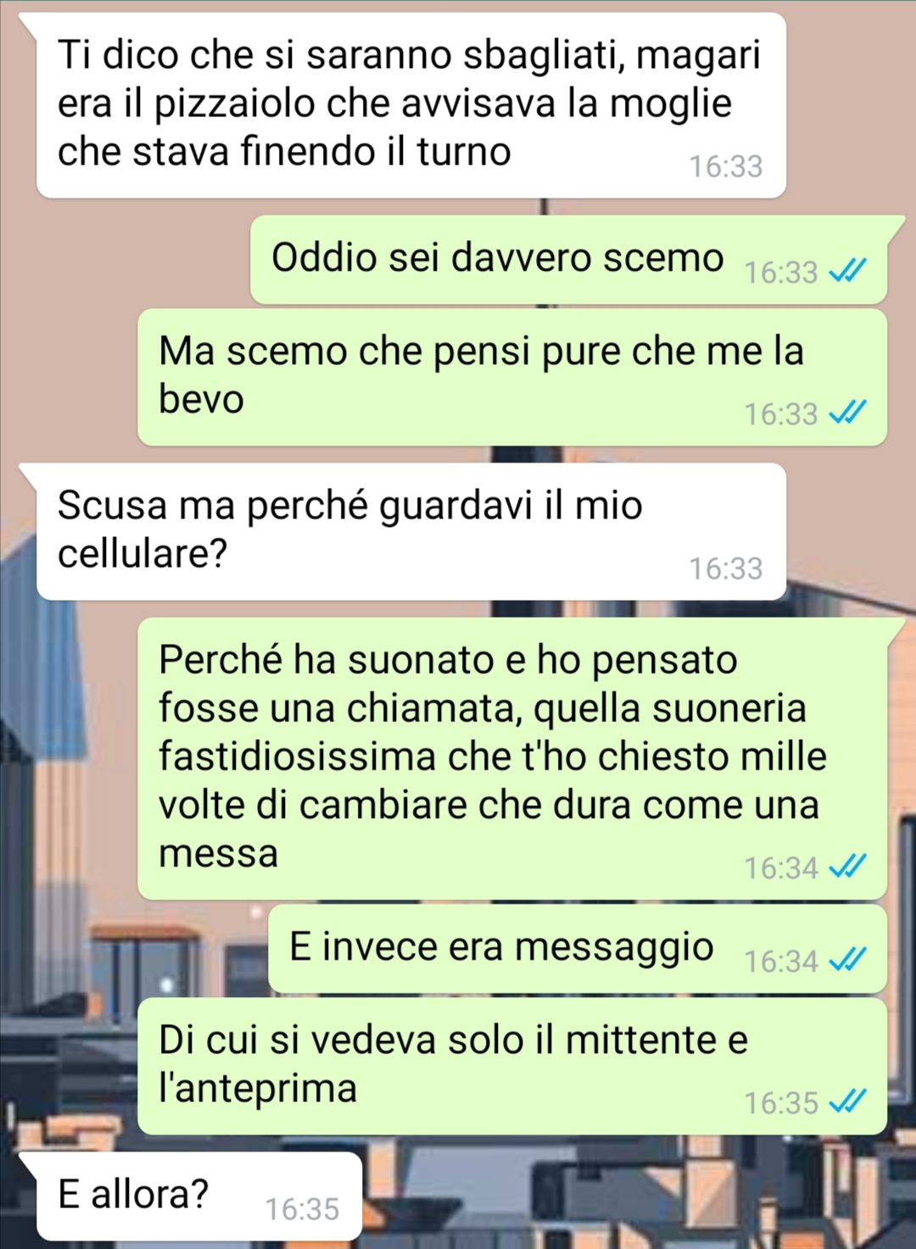The height and width of the screenshot is (1249, 916).
Task: Tap blue read checkmarks on 'Oddio sei davvero scemo'
Action: point(847,272)
